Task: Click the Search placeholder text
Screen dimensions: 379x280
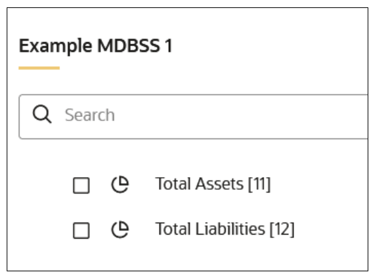Action: [89, 115]
